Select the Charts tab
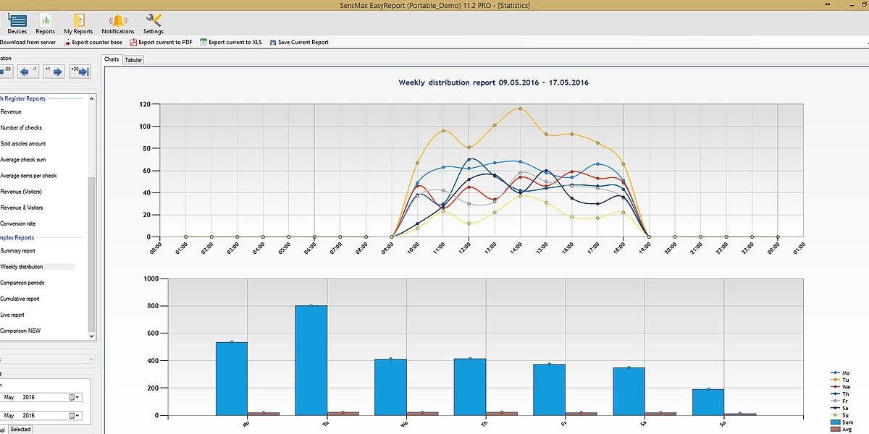Viewport: 869px width, 434px height. [112, 60]
